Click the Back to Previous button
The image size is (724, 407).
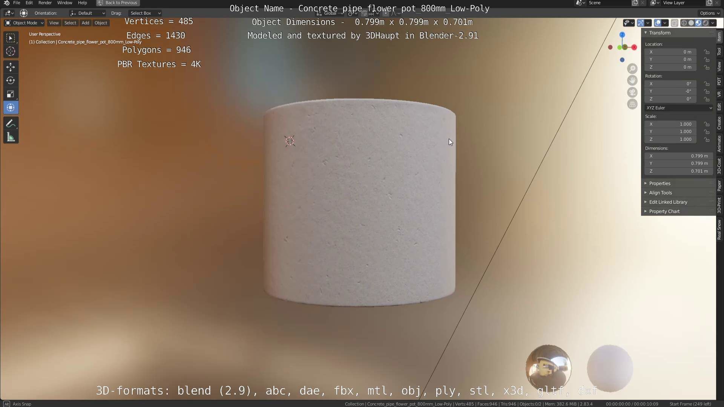[118, 3]
